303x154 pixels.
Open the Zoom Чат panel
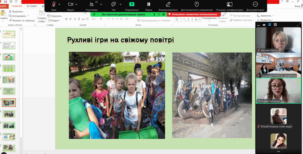coord(113,4)
